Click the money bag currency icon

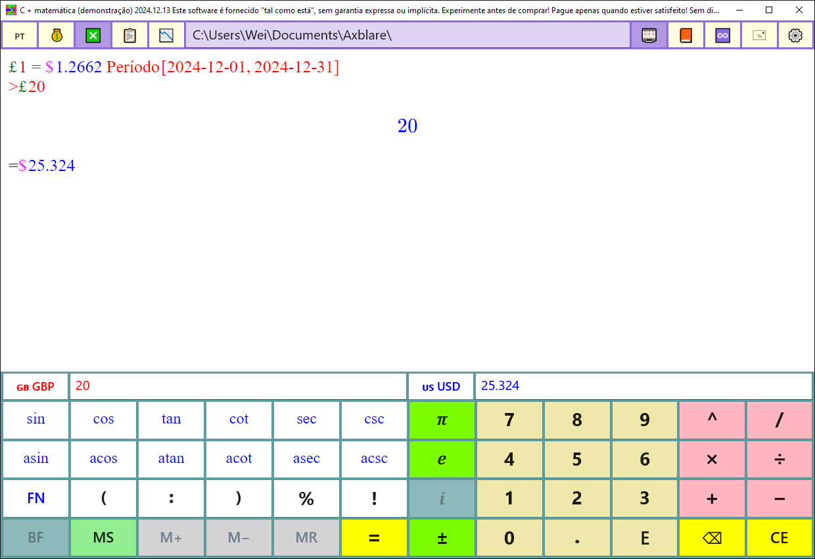click(57, 36)
